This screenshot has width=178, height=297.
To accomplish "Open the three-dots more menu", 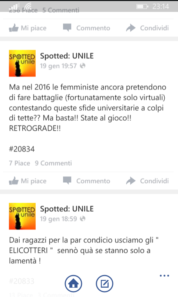I will (x=164, y=275).
